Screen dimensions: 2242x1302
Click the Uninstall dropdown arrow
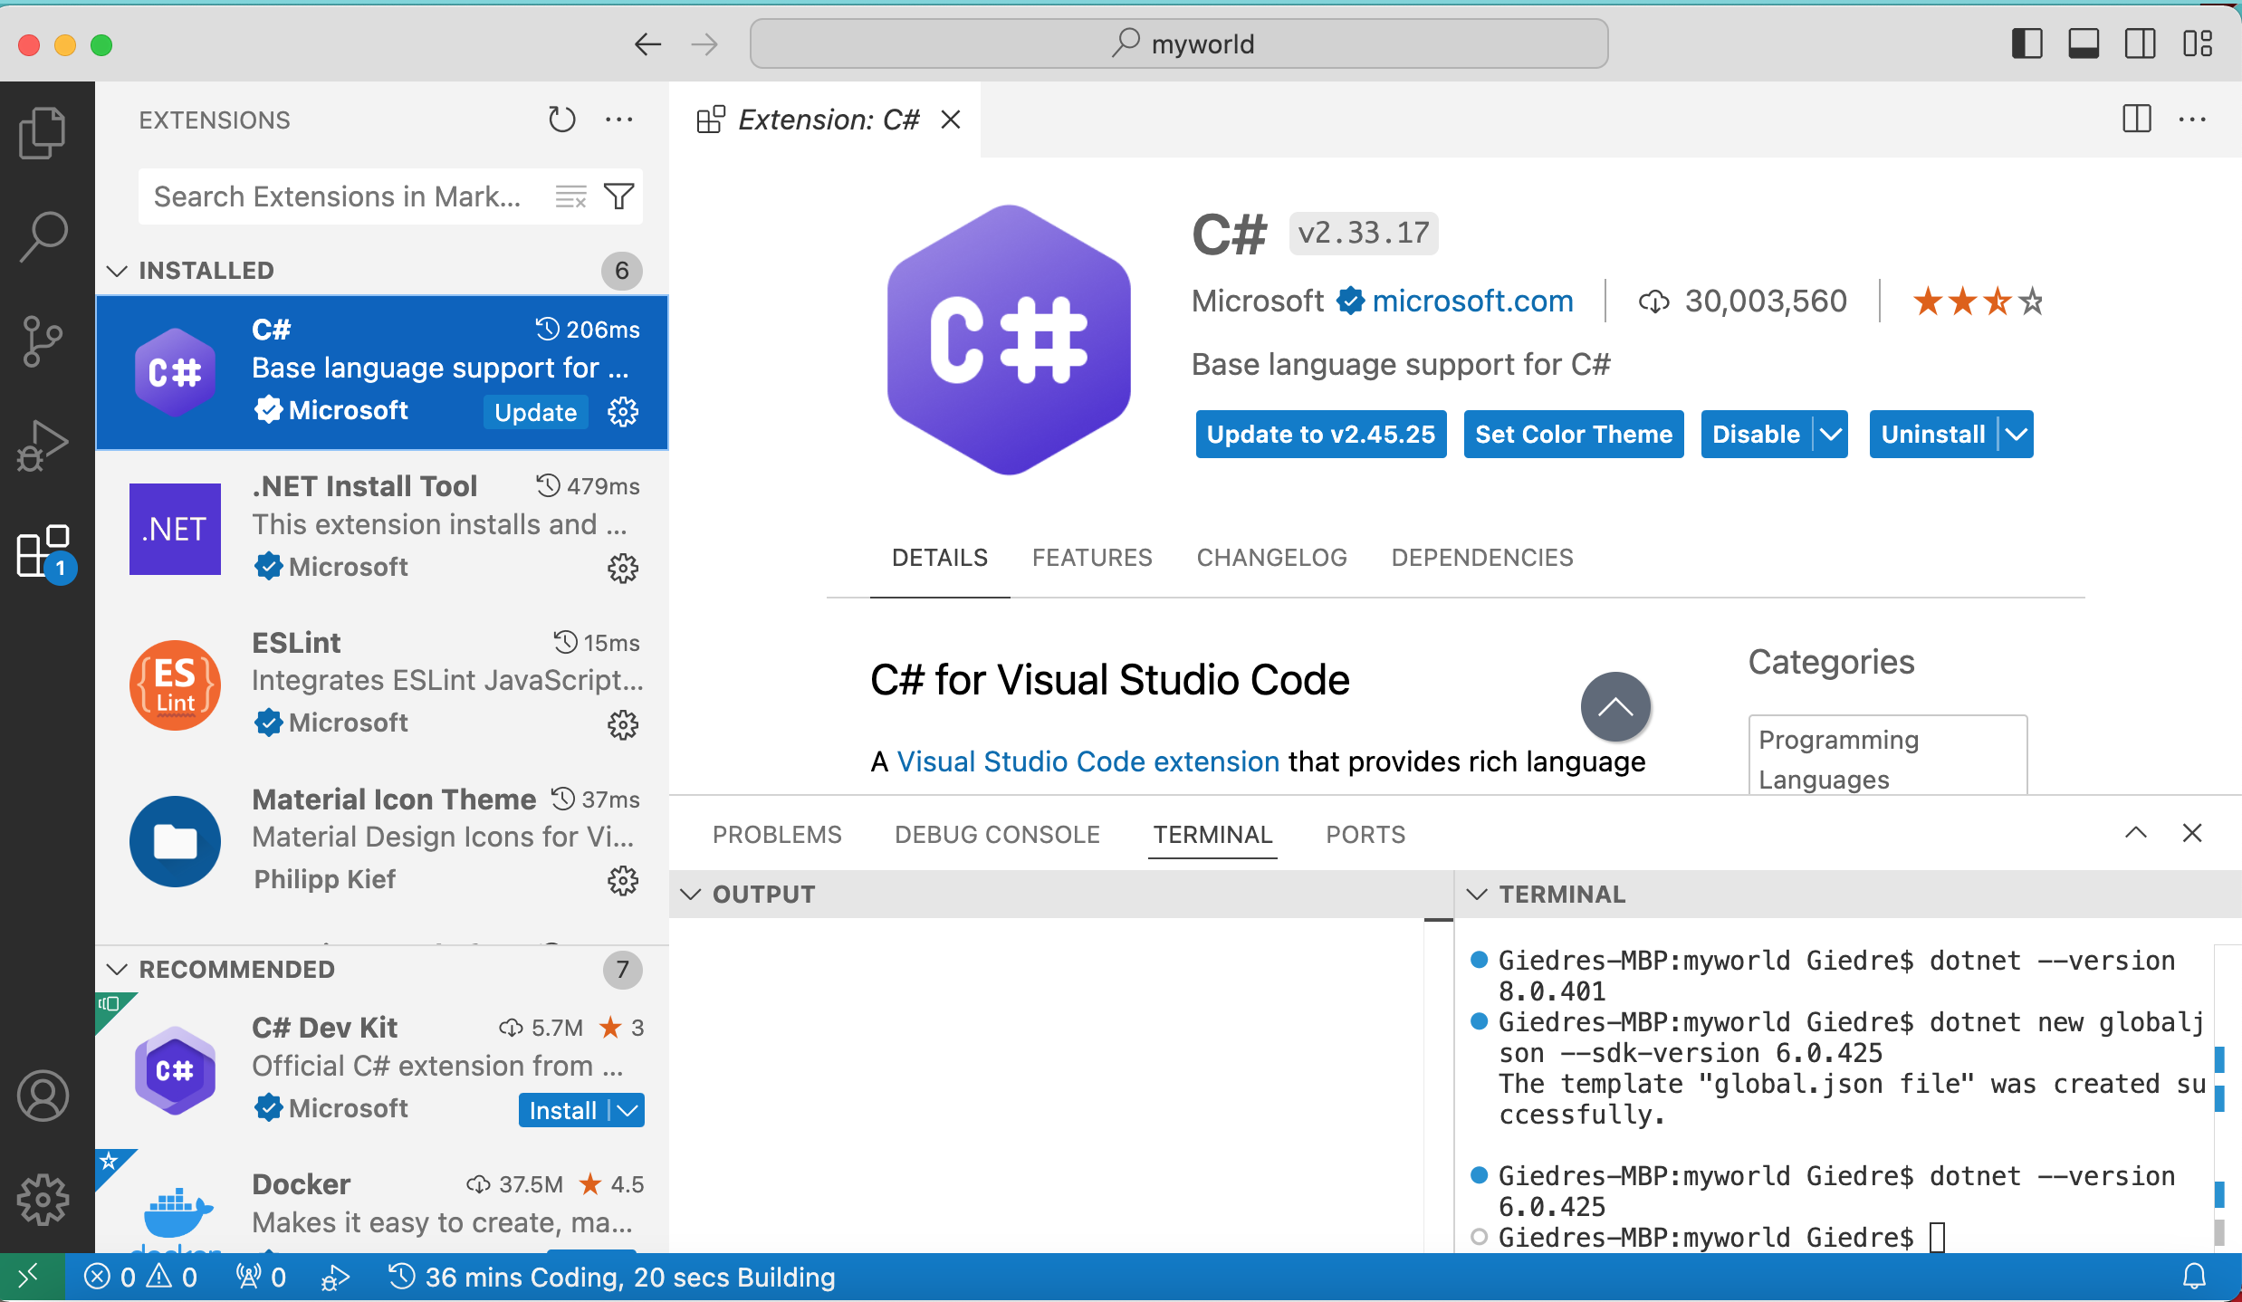[x=2014, y=434]
